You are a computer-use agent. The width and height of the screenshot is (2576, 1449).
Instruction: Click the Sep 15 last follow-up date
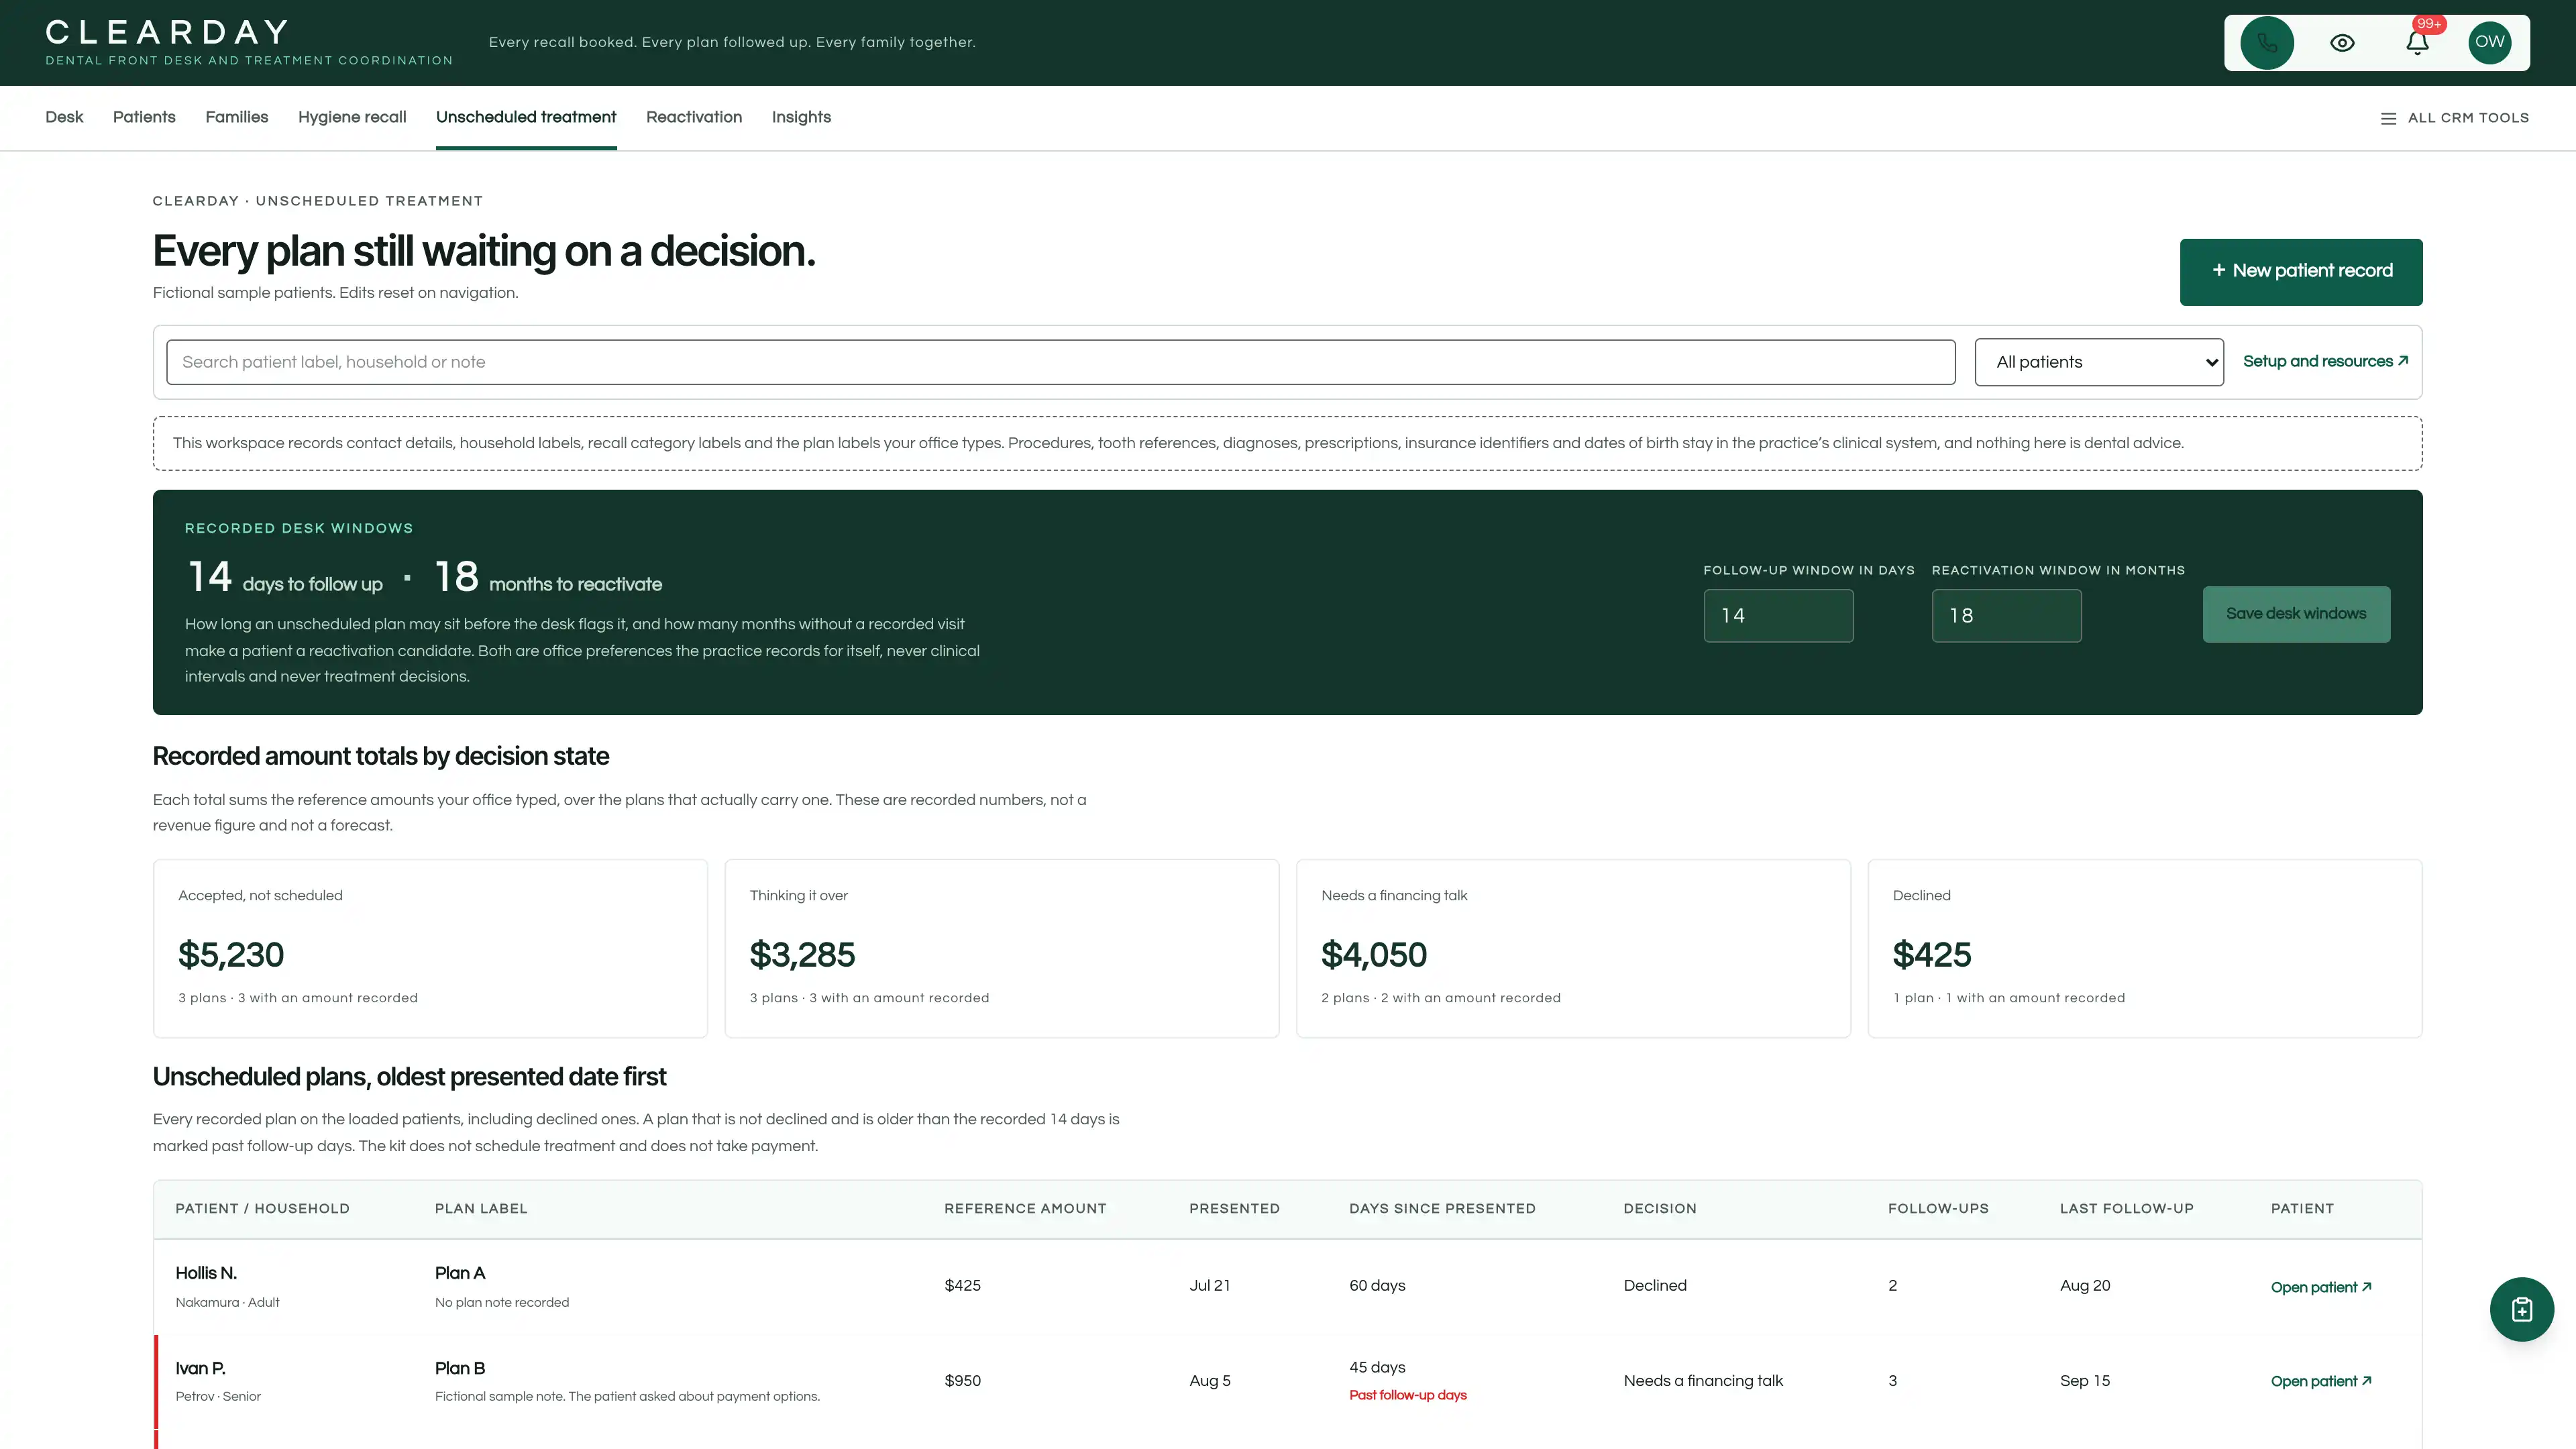pyautogui.click(x=2085, y=1381)
